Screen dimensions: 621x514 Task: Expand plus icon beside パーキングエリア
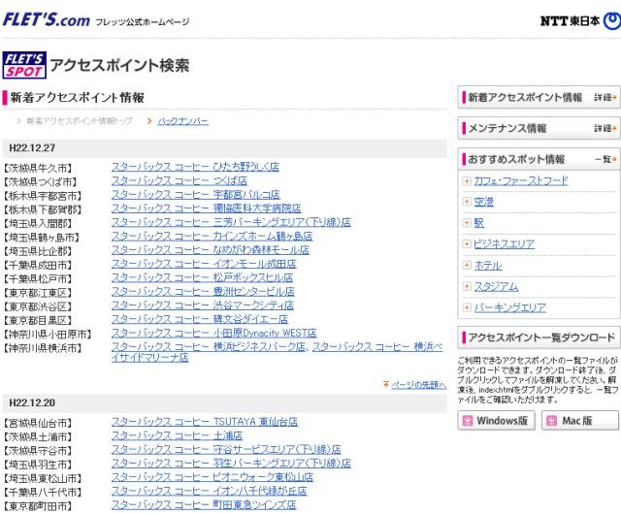click(x=467, y=307)
